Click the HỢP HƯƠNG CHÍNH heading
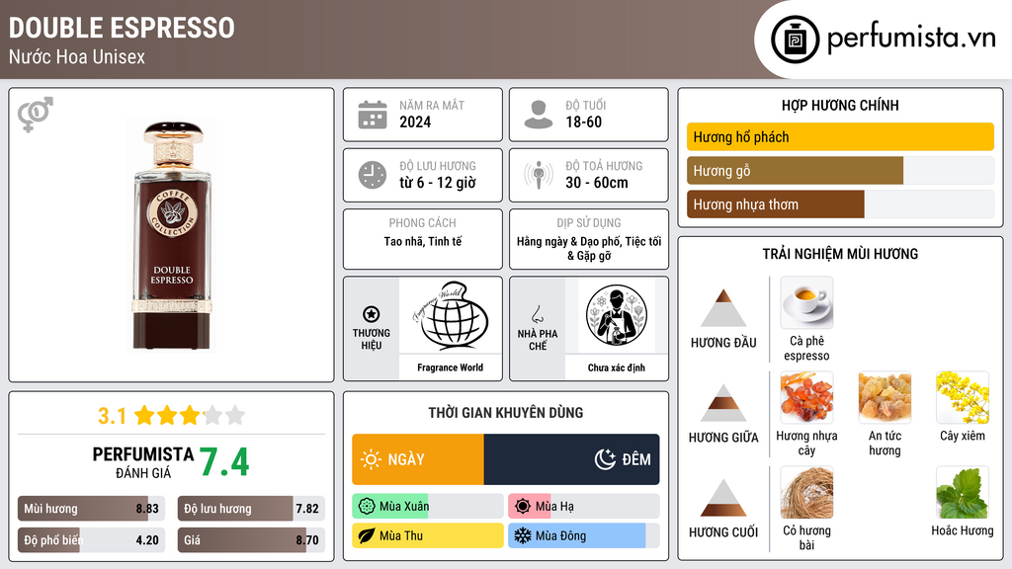The height and width of the screenshot is (569, 1012). (840, 105)
